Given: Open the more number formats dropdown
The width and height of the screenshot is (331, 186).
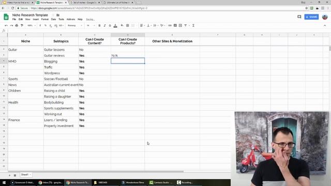Looking at the screenshot, I should tap(61, 25).
